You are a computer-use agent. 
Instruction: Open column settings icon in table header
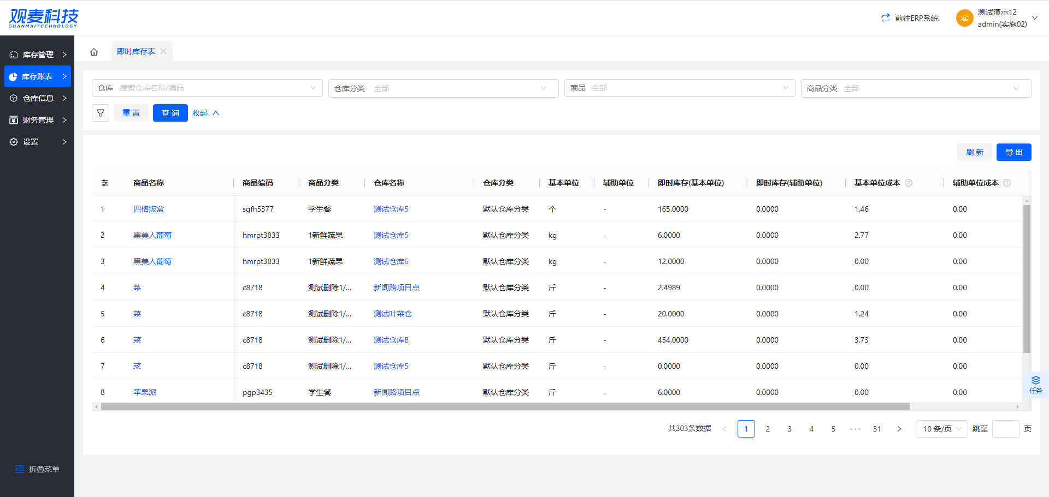105,183
